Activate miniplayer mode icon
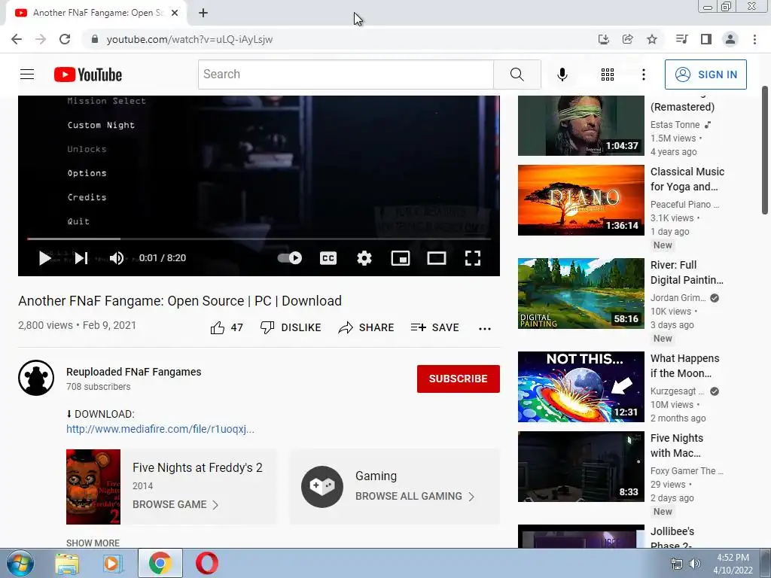The height and width of the screenshot is (578, 771). click(x=401, y=258)
